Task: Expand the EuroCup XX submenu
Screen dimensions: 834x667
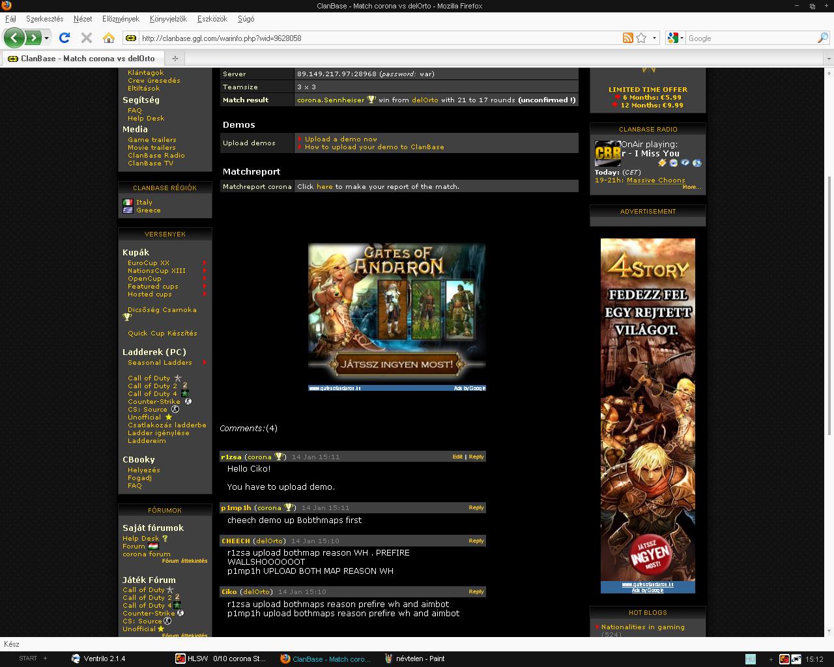Action: pos(204,263)
